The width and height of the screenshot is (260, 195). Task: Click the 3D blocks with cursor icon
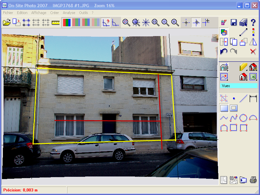coord(243,22)
